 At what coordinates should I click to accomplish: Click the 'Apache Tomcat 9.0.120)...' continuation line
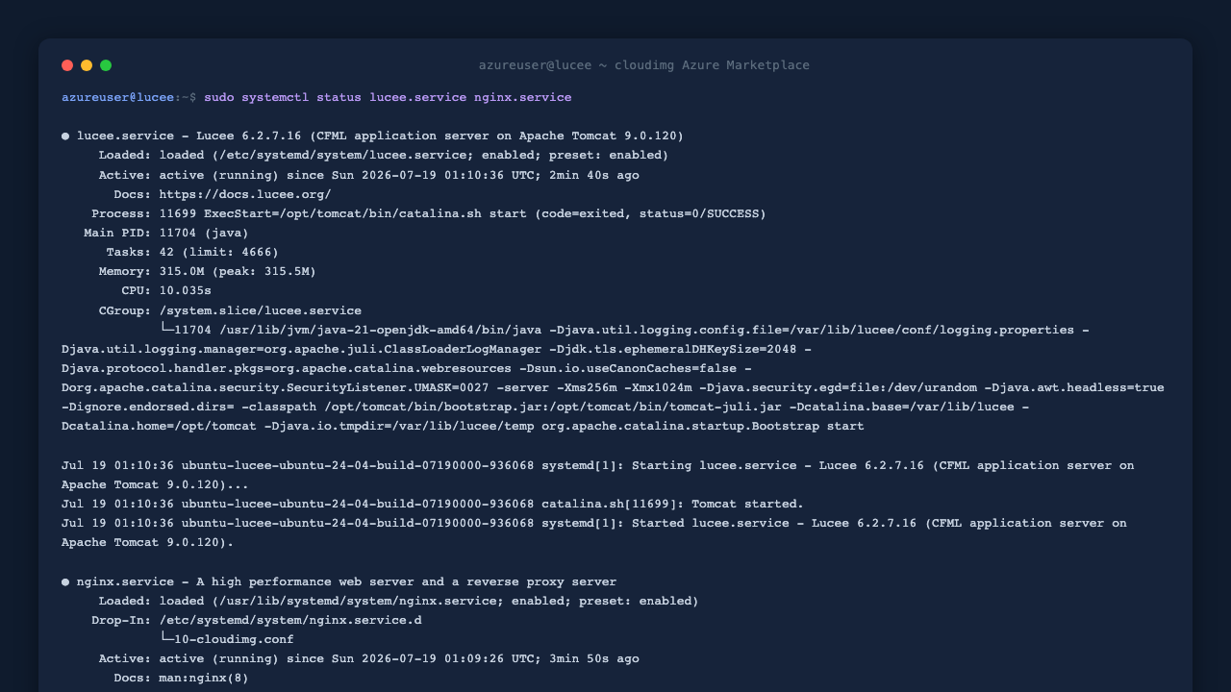click(155, 484)
